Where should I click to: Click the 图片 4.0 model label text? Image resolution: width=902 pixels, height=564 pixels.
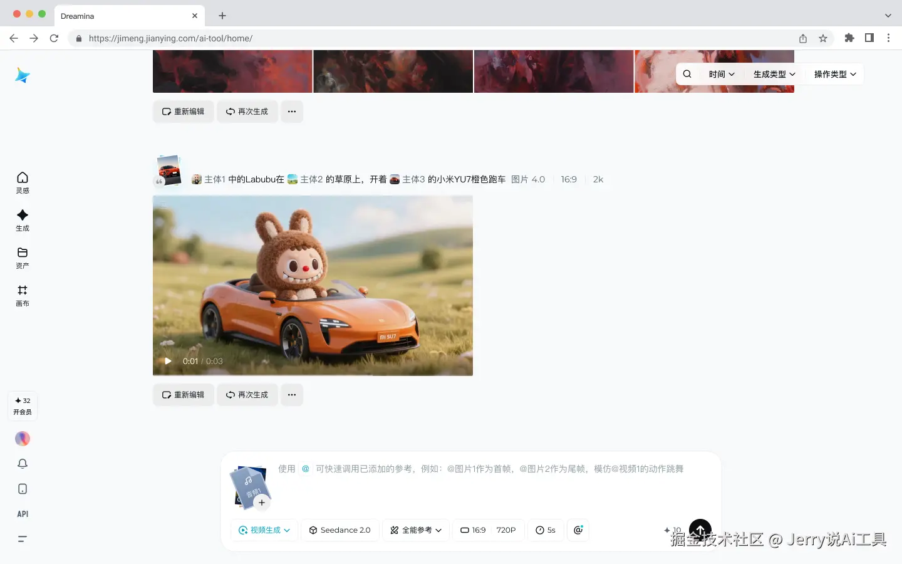tap(528, 179)
